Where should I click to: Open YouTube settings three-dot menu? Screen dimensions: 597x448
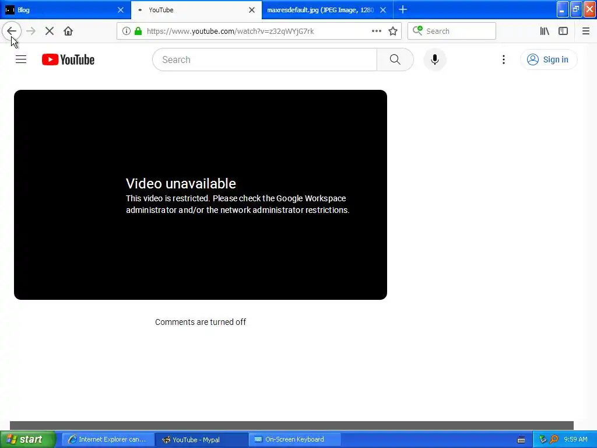click(x=503, y=60)
